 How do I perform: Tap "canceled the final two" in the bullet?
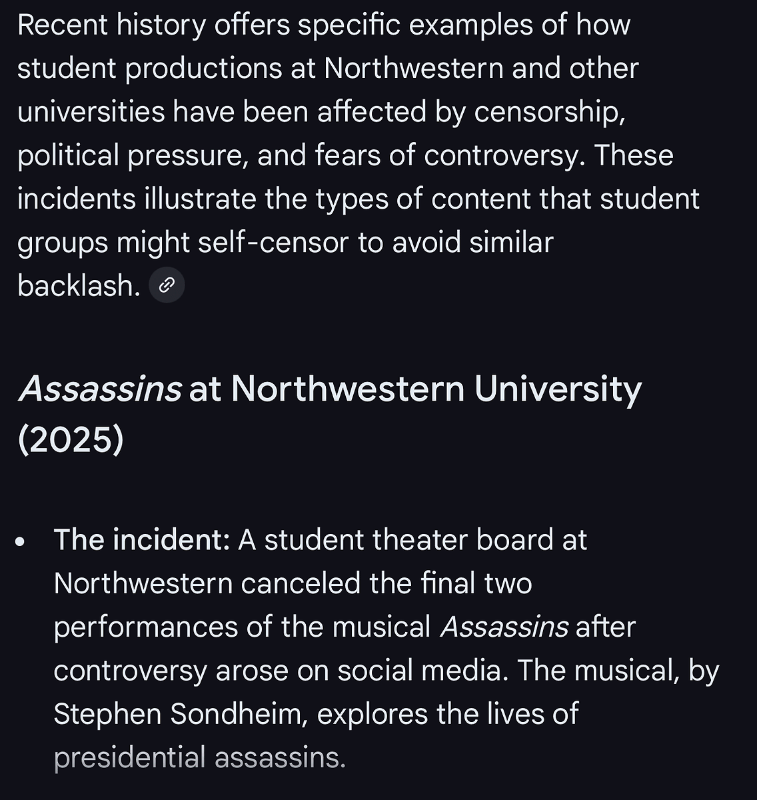386,583
